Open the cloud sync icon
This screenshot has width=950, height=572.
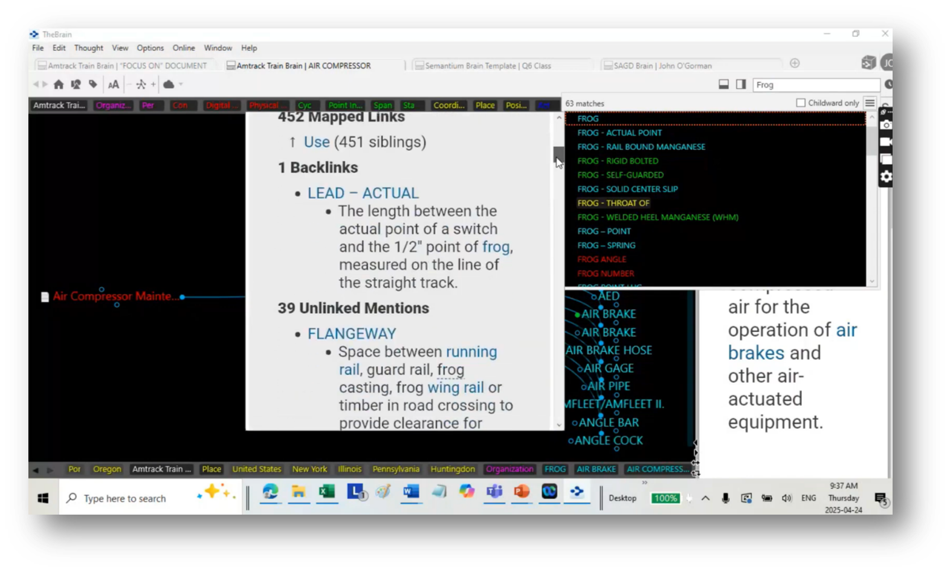pos(169,85)
